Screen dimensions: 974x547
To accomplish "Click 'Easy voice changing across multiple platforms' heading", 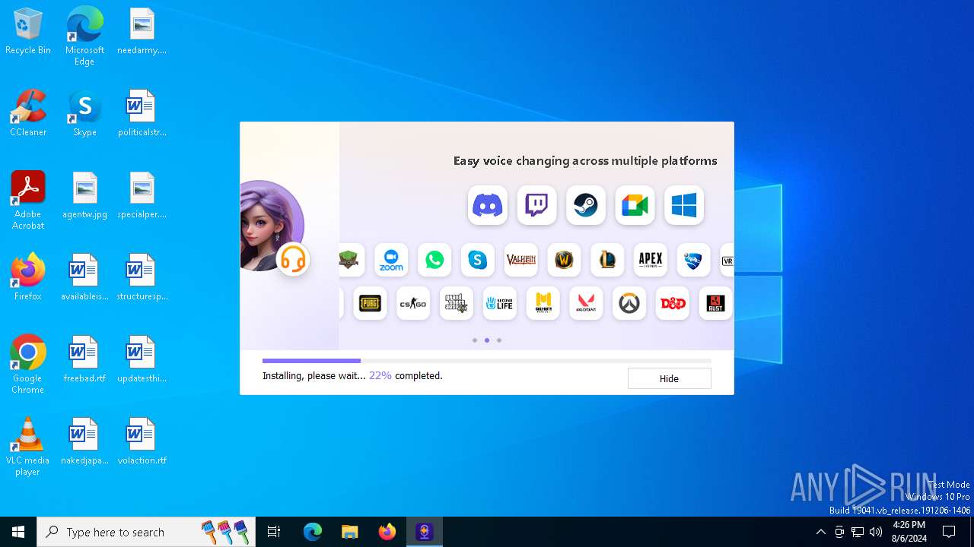I will [x=585, y=161].
